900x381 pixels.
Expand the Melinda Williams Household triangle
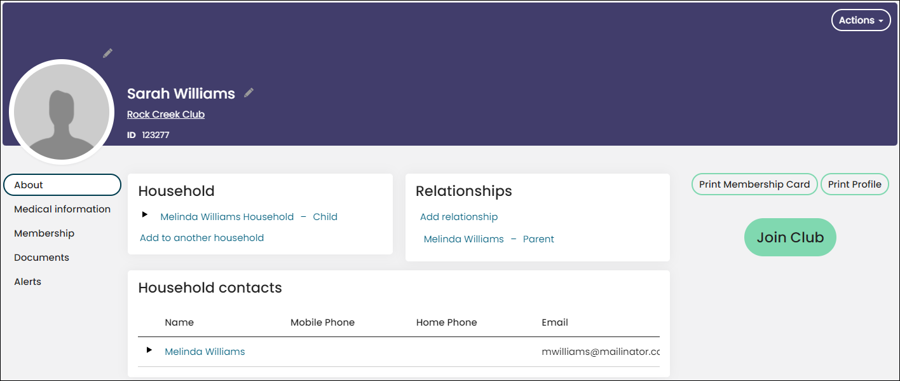pyautogui.click(x=145, y=215)
